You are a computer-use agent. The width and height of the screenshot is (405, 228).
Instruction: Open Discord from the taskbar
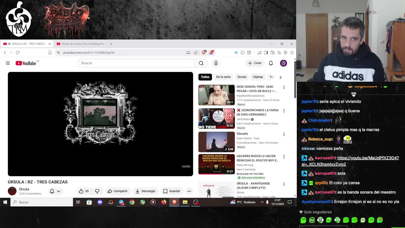(x=100, y=202)
